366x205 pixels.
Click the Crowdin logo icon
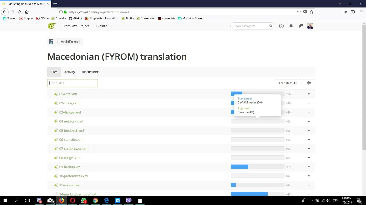point(52,26)
